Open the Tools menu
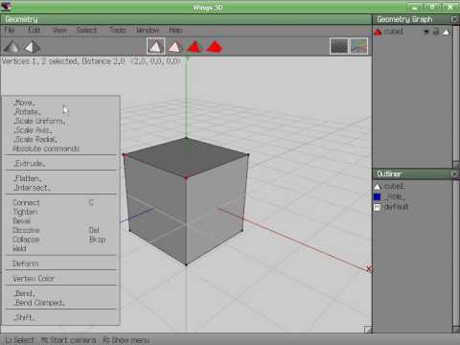This screenshot has height=345, width=460. [x=118, y=30]
